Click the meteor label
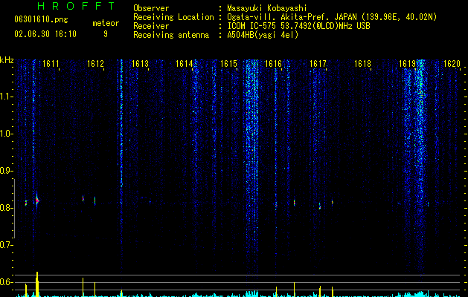468x297 pixels. pyautogui.click(x=106, y=23)
